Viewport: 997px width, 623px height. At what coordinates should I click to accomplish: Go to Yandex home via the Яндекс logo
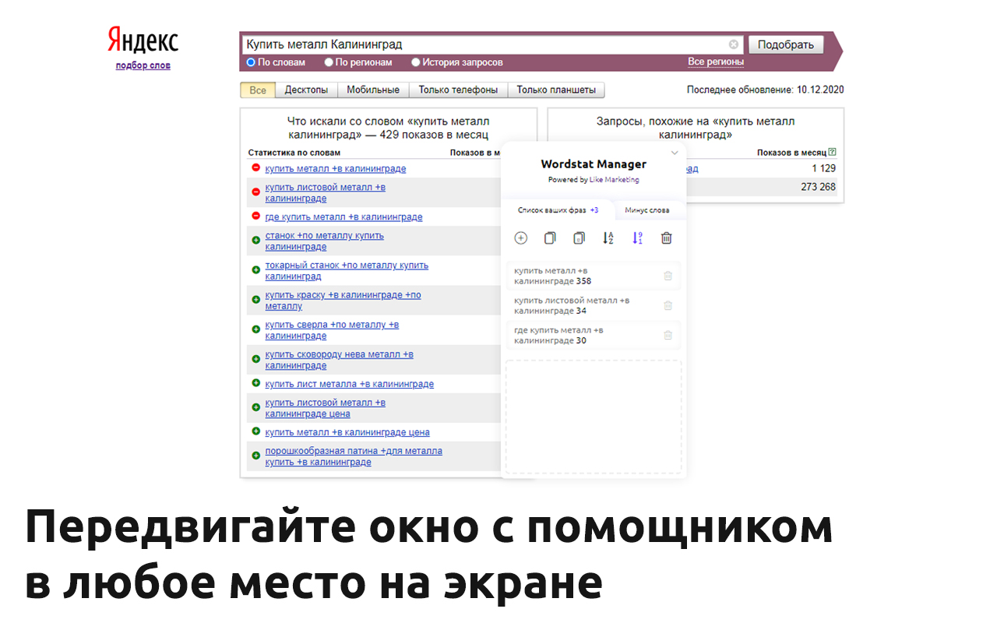coord(143,40)
